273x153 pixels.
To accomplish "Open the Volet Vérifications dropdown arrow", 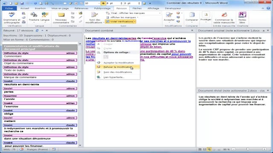I will pyautogui.click(x=135, y=22).
